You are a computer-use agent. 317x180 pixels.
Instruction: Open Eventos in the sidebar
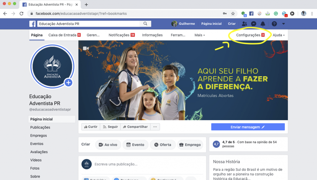37,143
